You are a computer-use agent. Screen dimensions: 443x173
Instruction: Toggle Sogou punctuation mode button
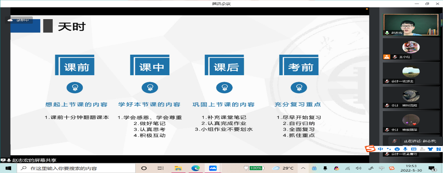coord(389,149)
